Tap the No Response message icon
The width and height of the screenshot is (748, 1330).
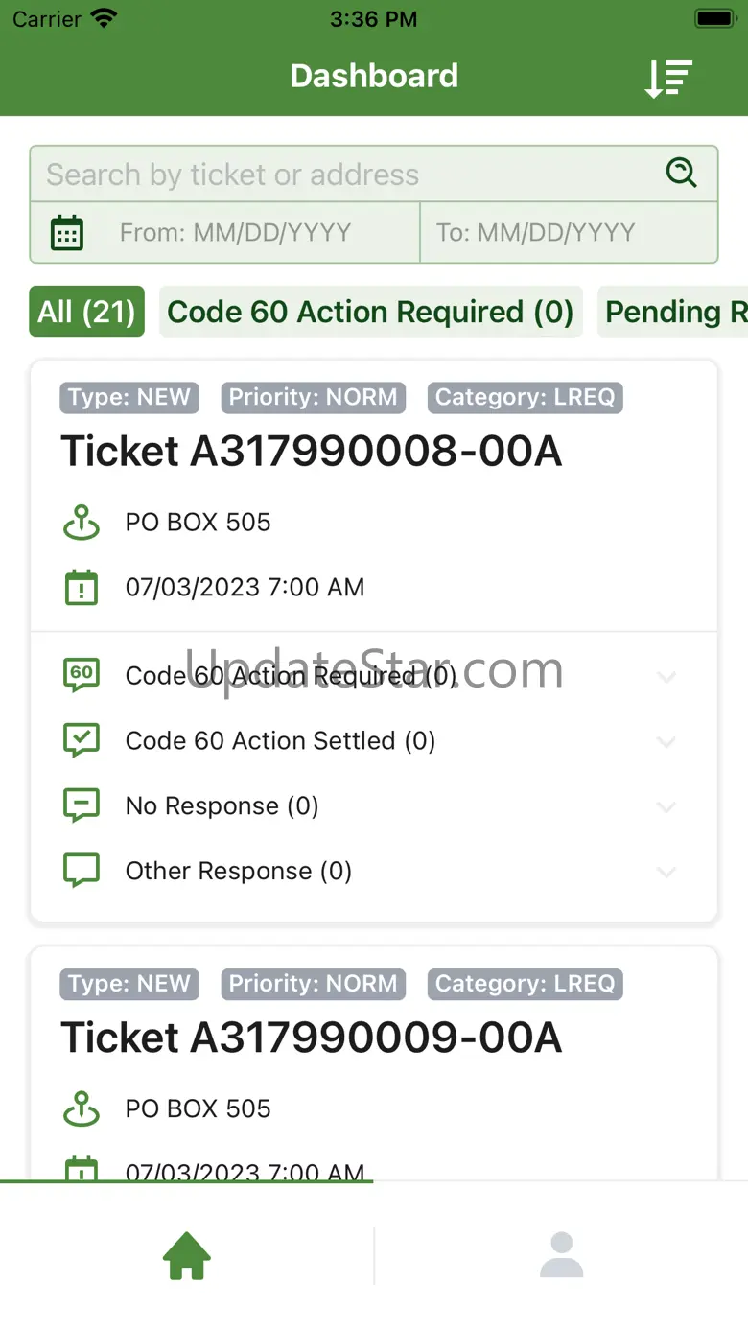pos(82,805)
